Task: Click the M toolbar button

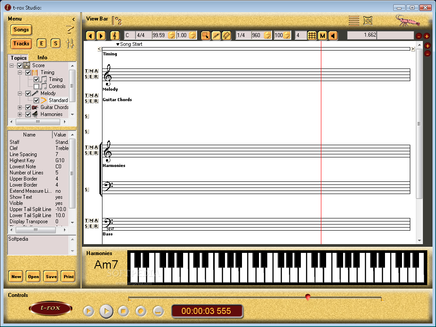Action: pyautogui.click(x=323, y=35)
